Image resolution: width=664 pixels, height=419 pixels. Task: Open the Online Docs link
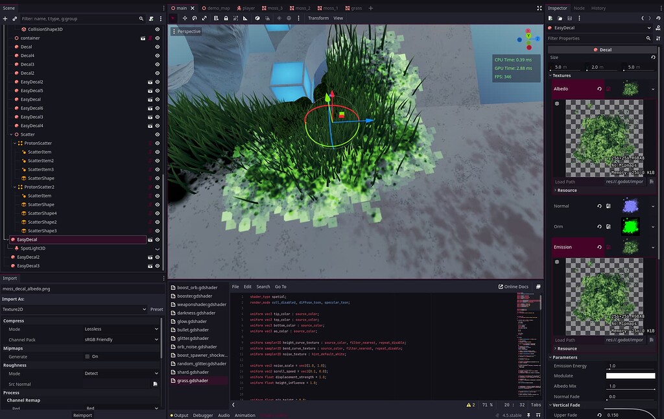tap(514, 287)
